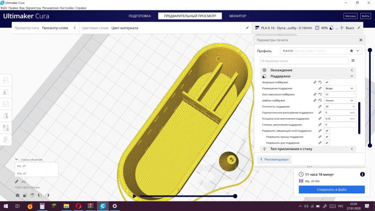Show print info via the info icon
375x211 pixels.
(362, 174)
